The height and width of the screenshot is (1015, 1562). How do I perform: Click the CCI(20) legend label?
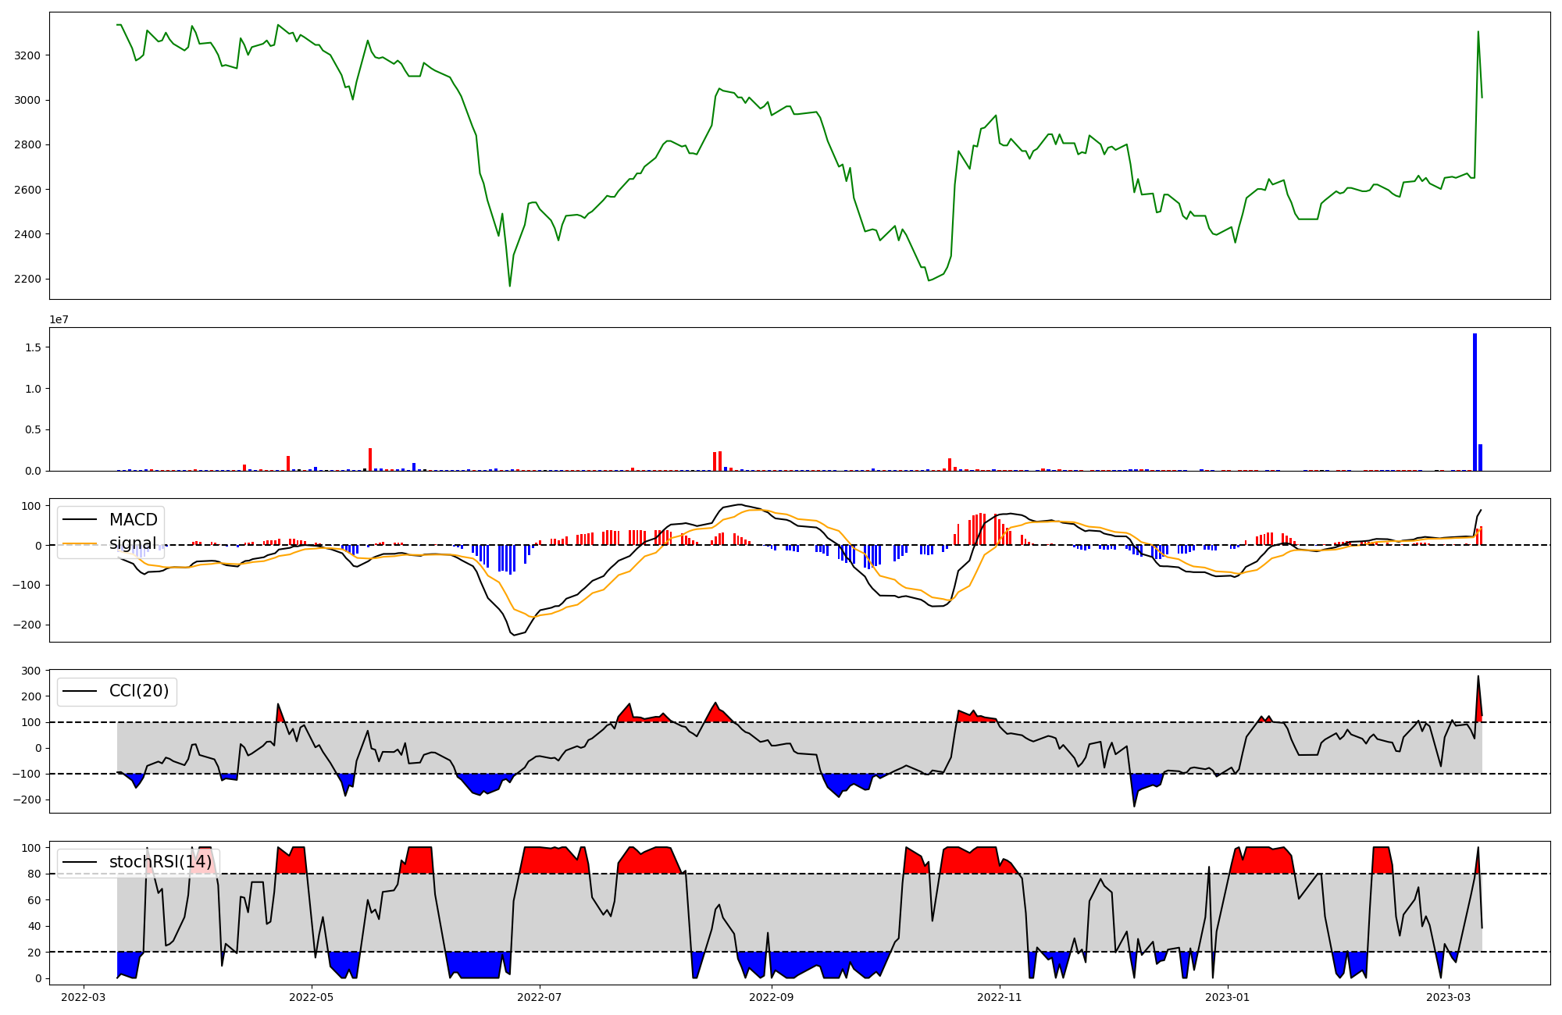[x=139, y=691]
